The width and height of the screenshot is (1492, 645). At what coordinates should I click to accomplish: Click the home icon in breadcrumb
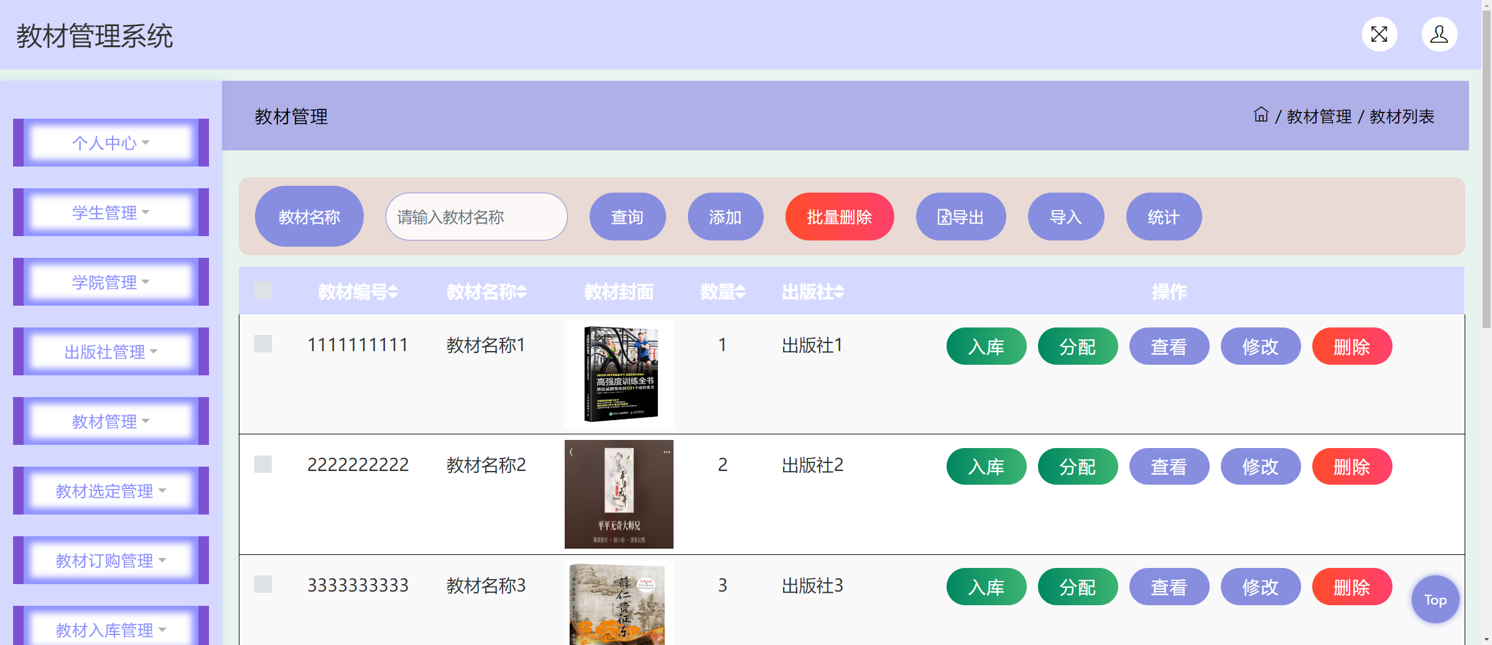point(1261,115)
